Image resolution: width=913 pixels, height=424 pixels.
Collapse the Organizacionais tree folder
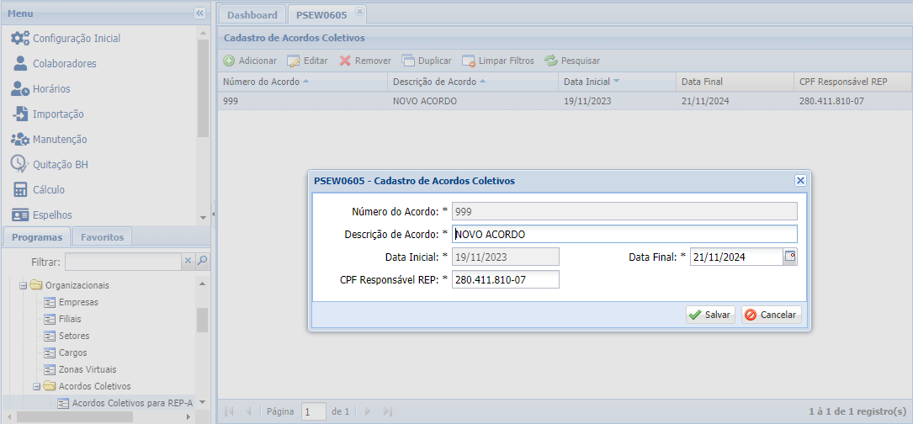(24, 285)
